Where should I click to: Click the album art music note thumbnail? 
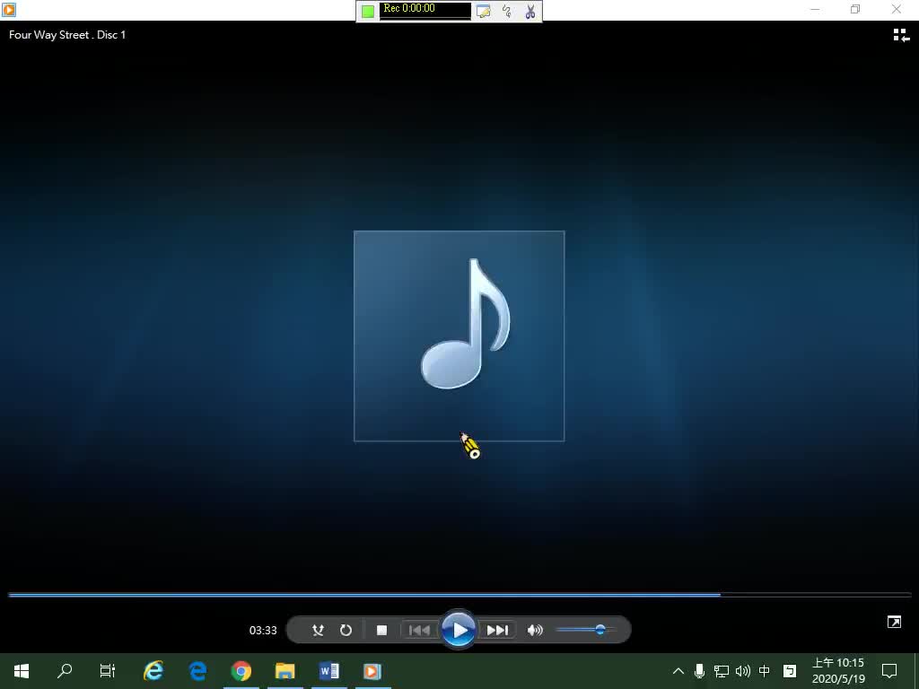(459, 336)
